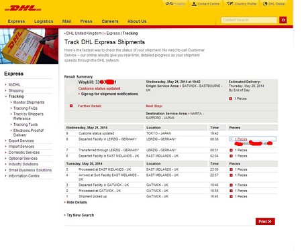Click Try New Search link
Viewport: 302px width, 251px height.
coord(80,215)
